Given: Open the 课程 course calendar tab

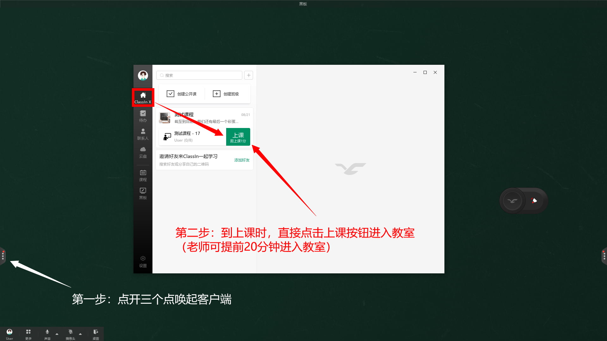Looking at the screenshot, I should click(x=143, y=176).
